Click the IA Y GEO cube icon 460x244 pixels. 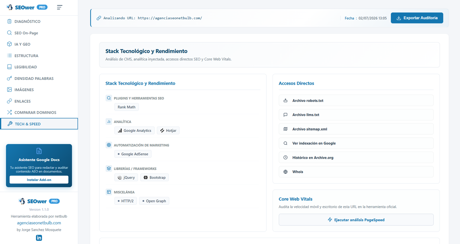click(x=9, y=44)
